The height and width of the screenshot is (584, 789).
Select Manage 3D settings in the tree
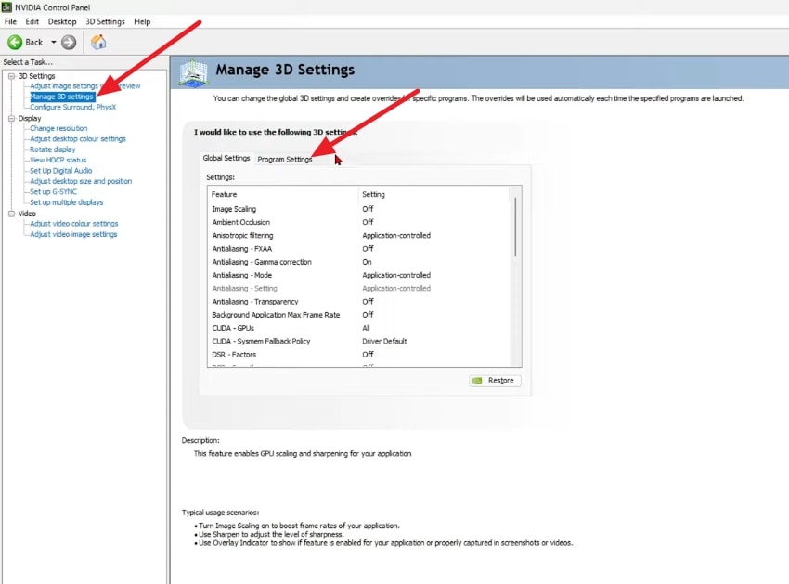coord(62,97)
